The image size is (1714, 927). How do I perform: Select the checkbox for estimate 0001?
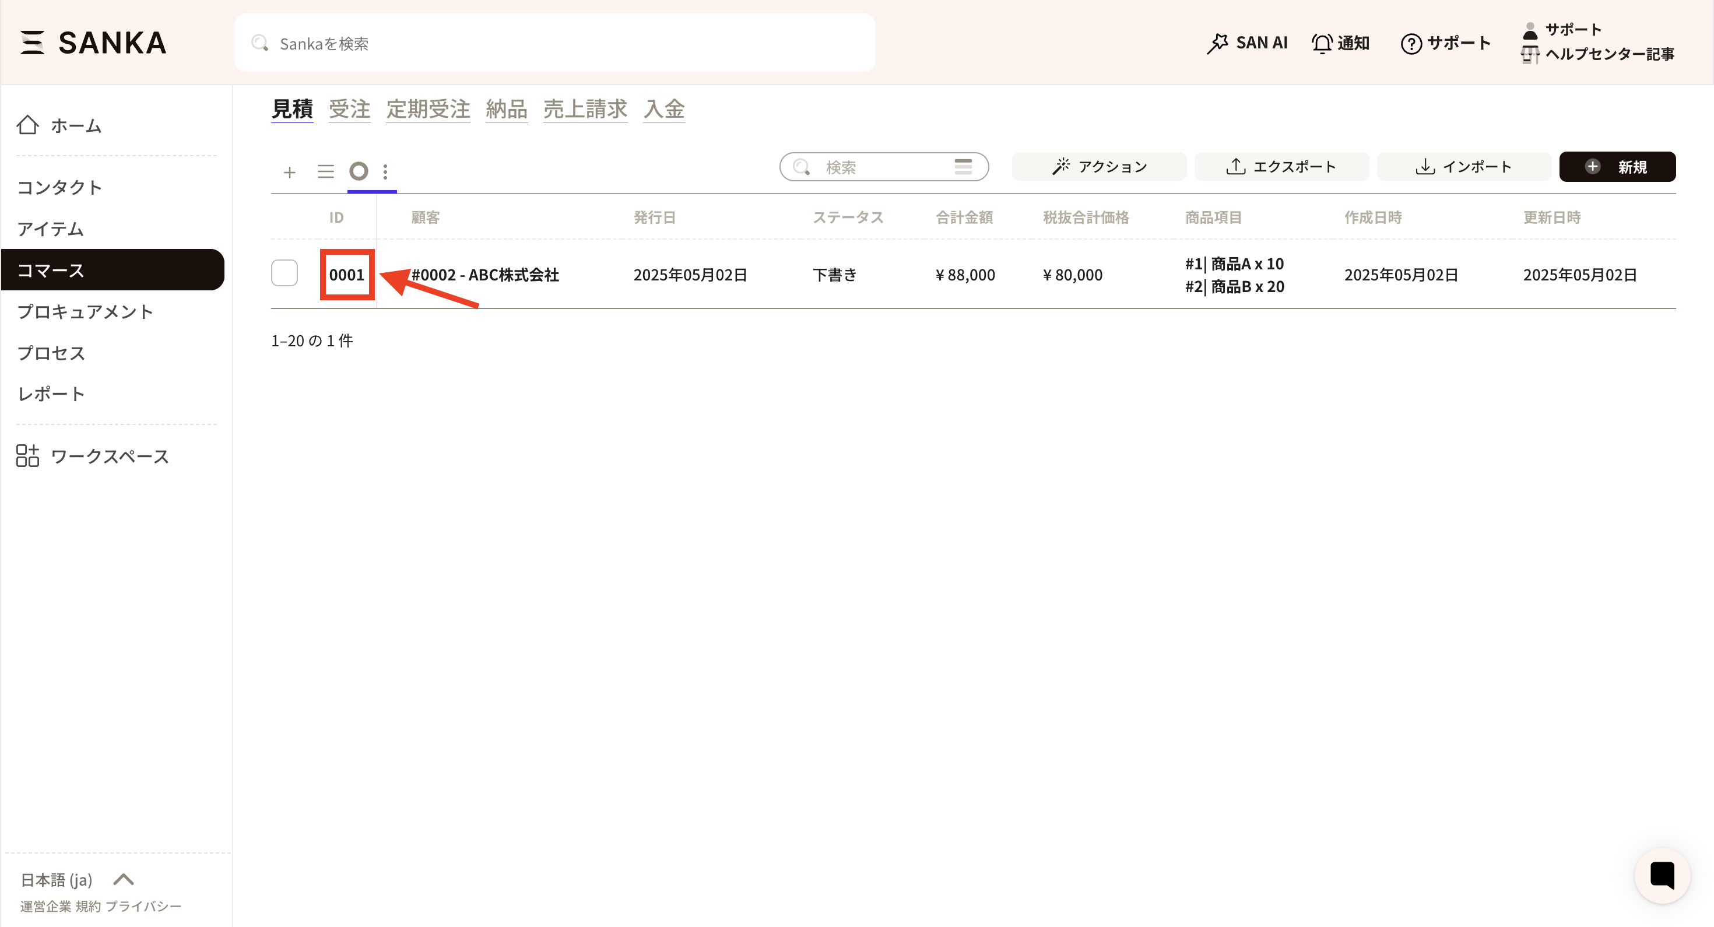click(284, 273)
